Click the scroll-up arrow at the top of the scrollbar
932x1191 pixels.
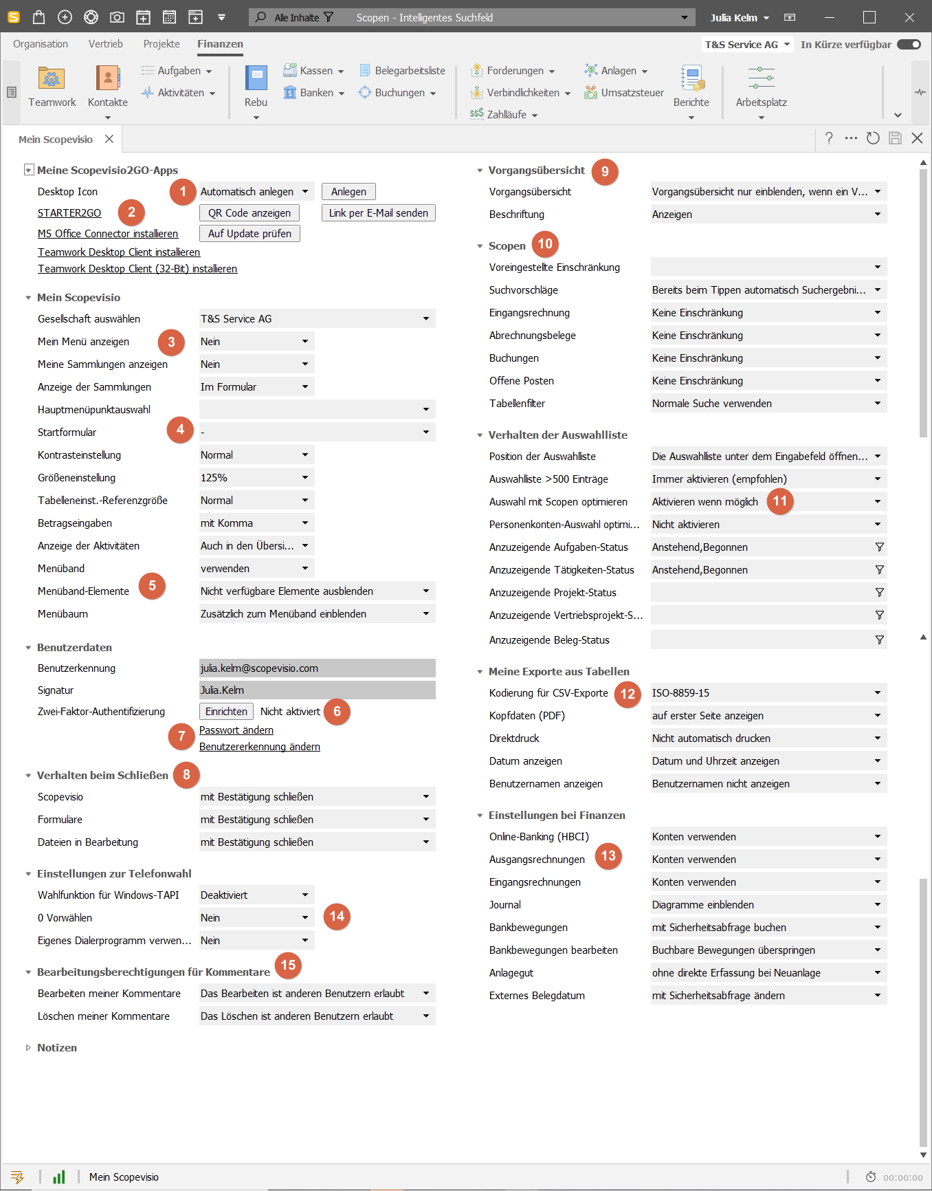tap(923, 163)
